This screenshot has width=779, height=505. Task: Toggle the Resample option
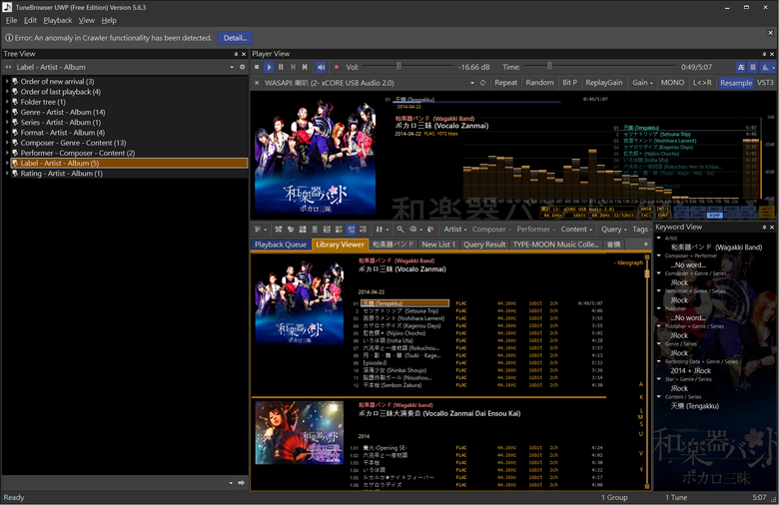click(736, 83)
